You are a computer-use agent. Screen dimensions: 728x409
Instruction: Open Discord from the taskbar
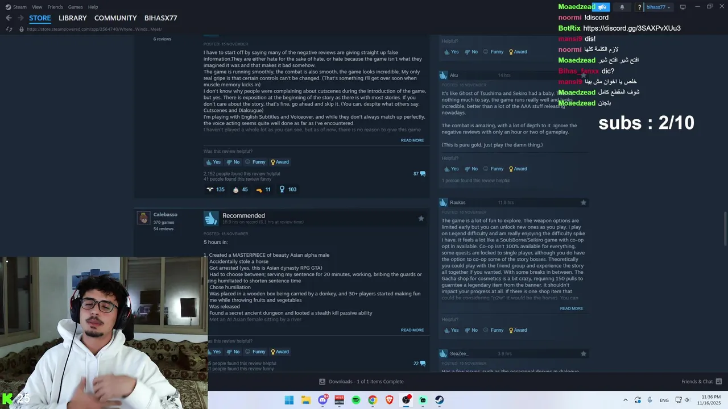pyautogui.click(x=322, y=400)
